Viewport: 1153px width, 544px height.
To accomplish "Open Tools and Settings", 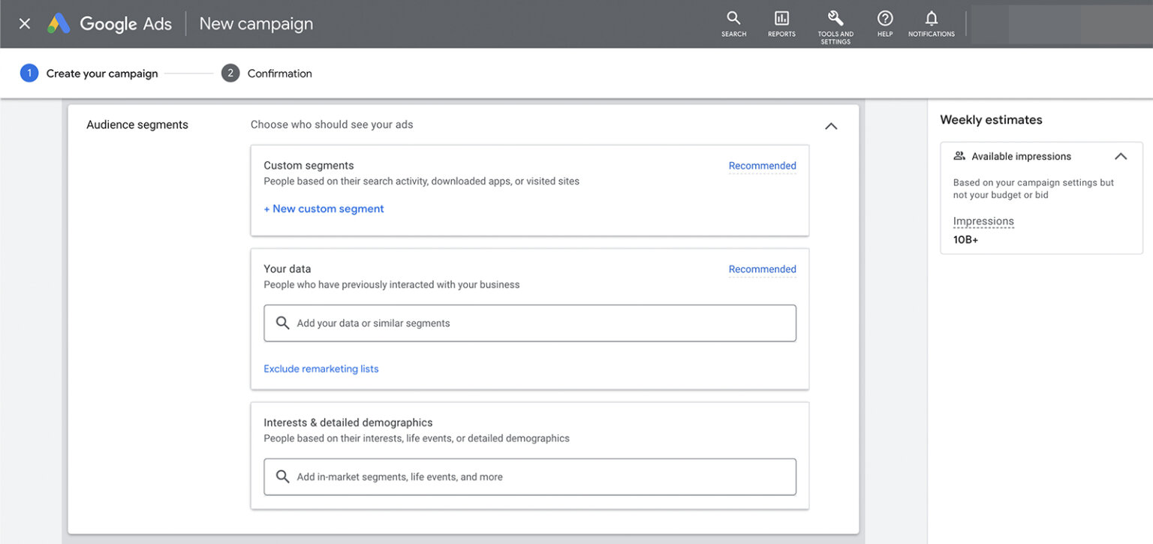I will coord(835,20).
